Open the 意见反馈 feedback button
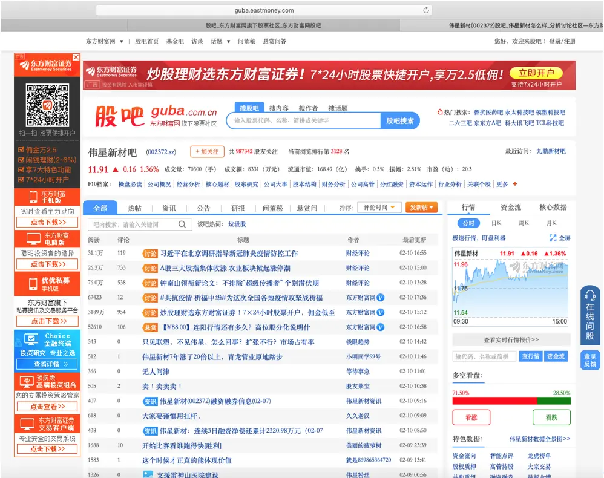The width and height of the screenshot is (604, 478). 590,360
